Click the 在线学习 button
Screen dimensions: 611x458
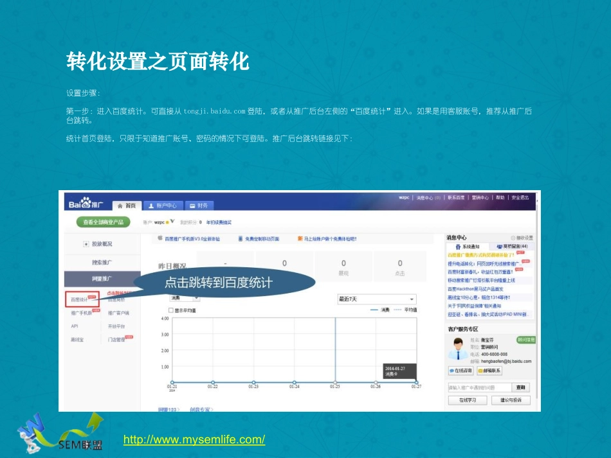[468, 400]
